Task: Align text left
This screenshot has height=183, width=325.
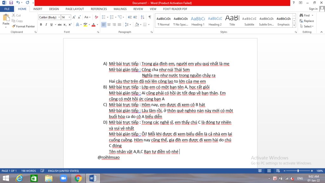Action: 103,24
